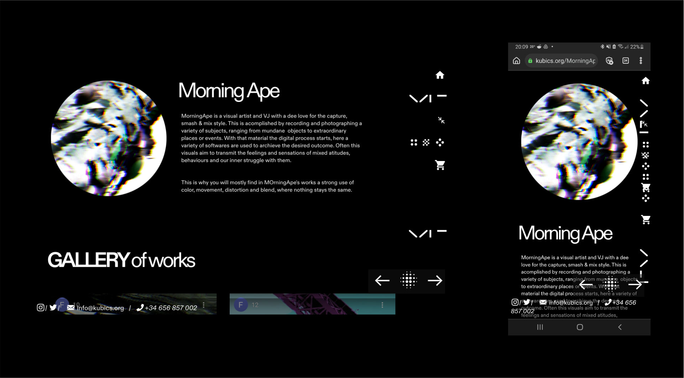The image size is (684, 378).
Task: Select the diamond four-dot icon in desktop view
Action: 440,143
